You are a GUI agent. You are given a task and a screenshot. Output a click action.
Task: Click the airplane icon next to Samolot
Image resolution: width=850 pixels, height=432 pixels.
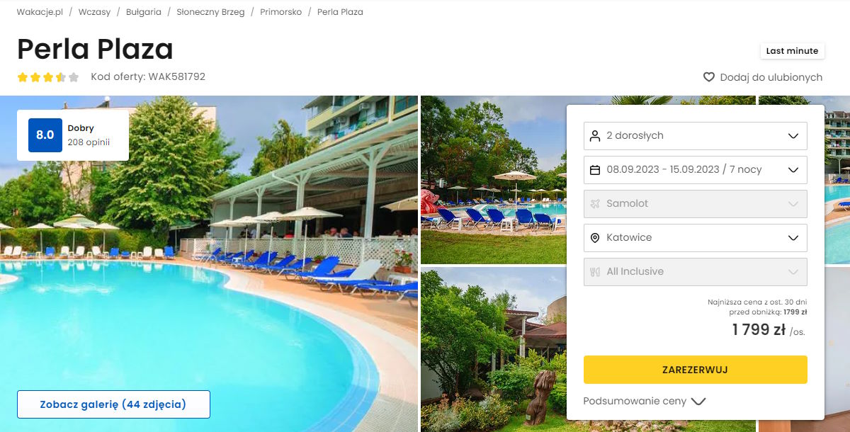pyautogui.click(x=595, y=203)
